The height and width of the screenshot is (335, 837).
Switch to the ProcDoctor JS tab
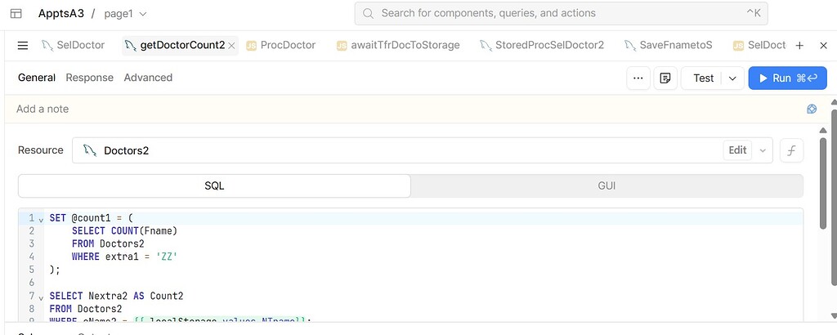tap(281, 45)
